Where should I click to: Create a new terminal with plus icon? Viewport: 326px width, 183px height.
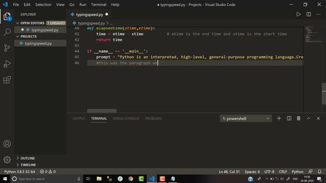(279, 118)
